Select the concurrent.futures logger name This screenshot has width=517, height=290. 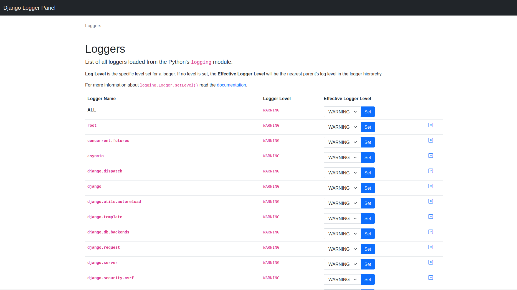108,141
